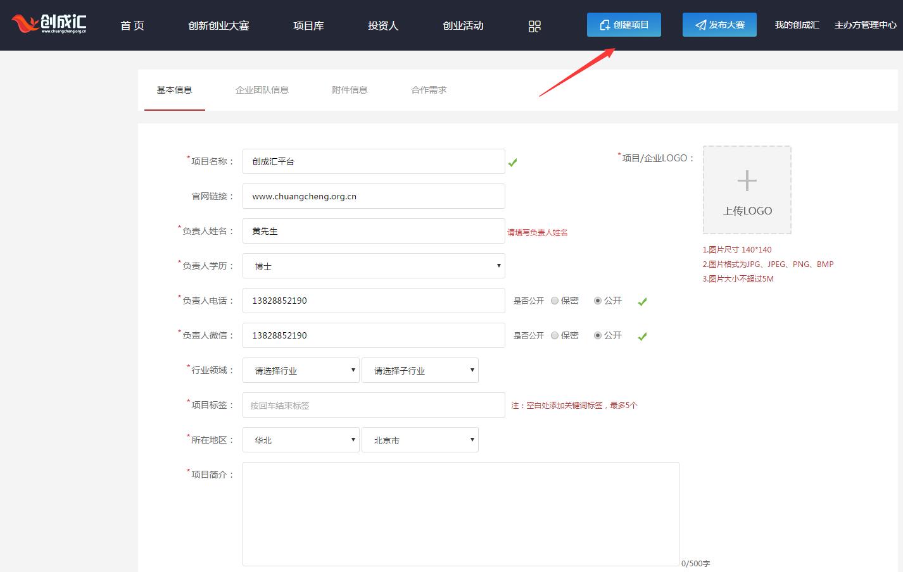Open the 请选择子行业 dropdown

420,370
